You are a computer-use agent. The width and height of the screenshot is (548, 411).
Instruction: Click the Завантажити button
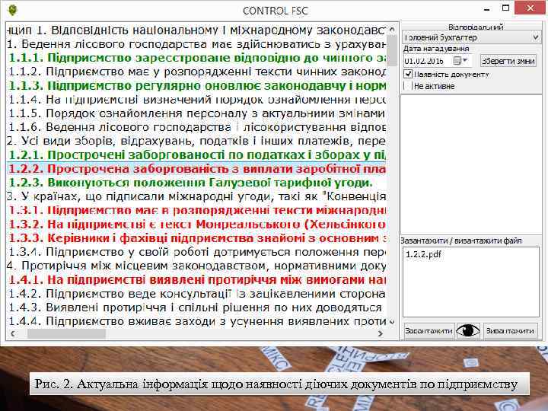click(x=429, y=330)
